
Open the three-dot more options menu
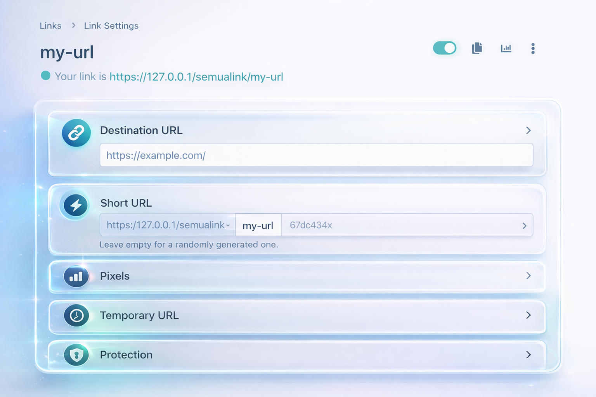pyautogui.click(x=533, y=48)
